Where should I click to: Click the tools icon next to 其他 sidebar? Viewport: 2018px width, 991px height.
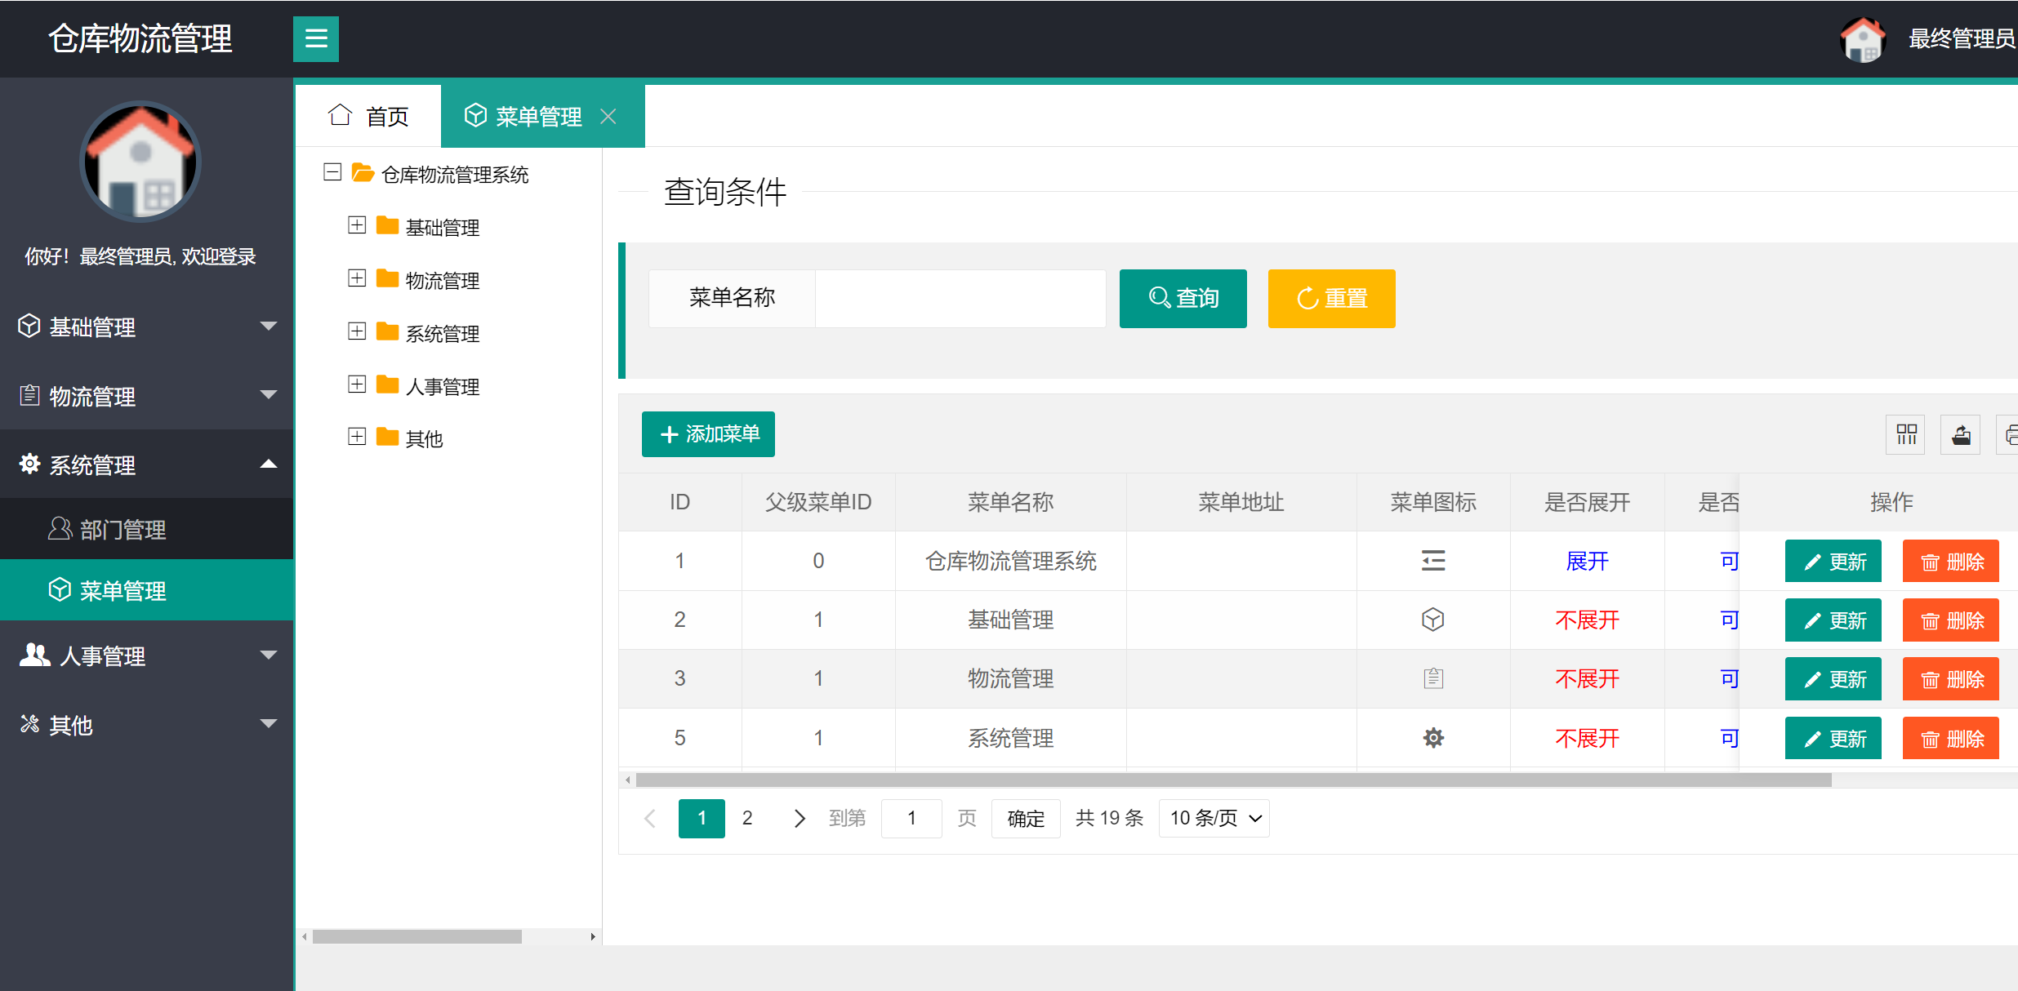tap(29, 723)
